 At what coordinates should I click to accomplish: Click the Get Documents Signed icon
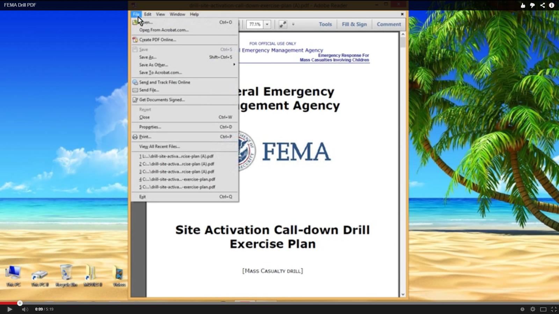135,100
